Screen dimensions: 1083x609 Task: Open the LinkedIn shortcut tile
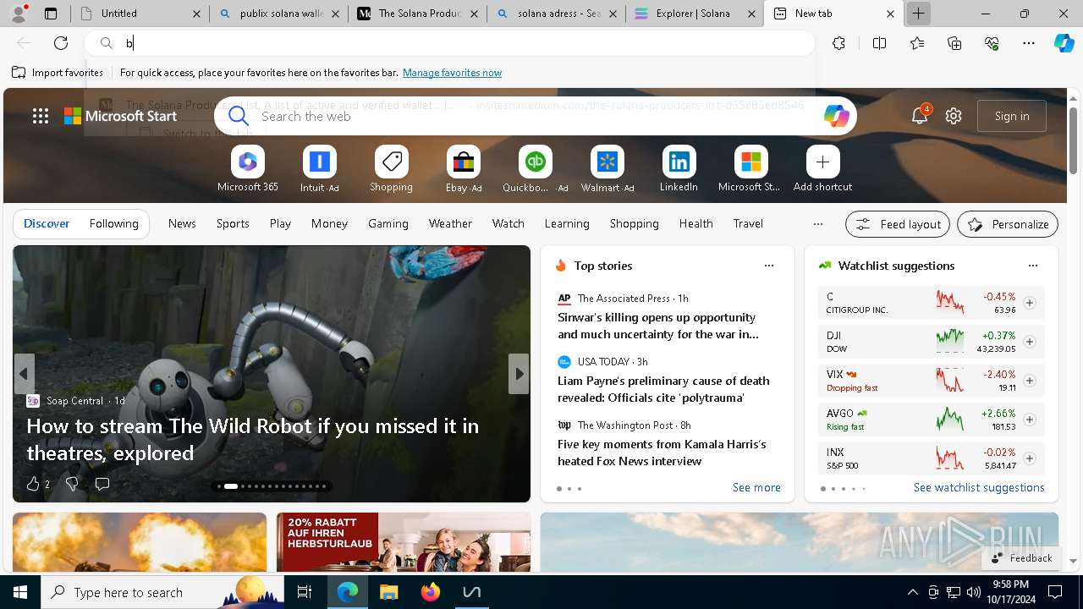[x=679, y=169]
